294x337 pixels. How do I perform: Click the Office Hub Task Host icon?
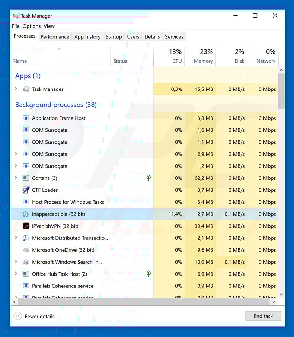(26, 274)
